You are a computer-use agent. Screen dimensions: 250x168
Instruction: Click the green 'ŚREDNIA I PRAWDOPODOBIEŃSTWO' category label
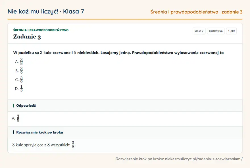pyautogui.click(x=41, y=30)
